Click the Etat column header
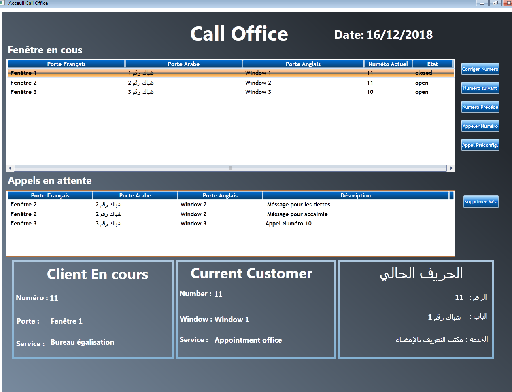The height and width of the screenshot is (392, 512). coord(432,64)
